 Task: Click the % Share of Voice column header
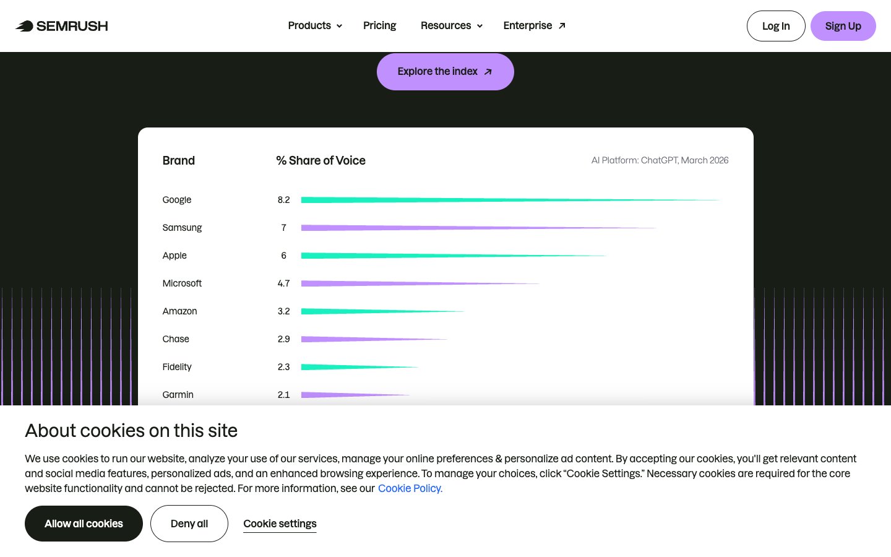321,160
